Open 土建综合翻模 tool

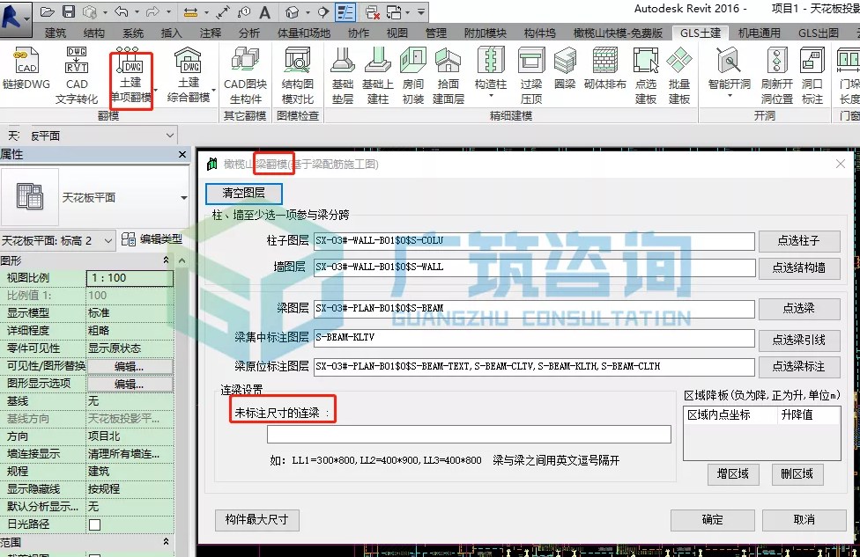[189, 76]
